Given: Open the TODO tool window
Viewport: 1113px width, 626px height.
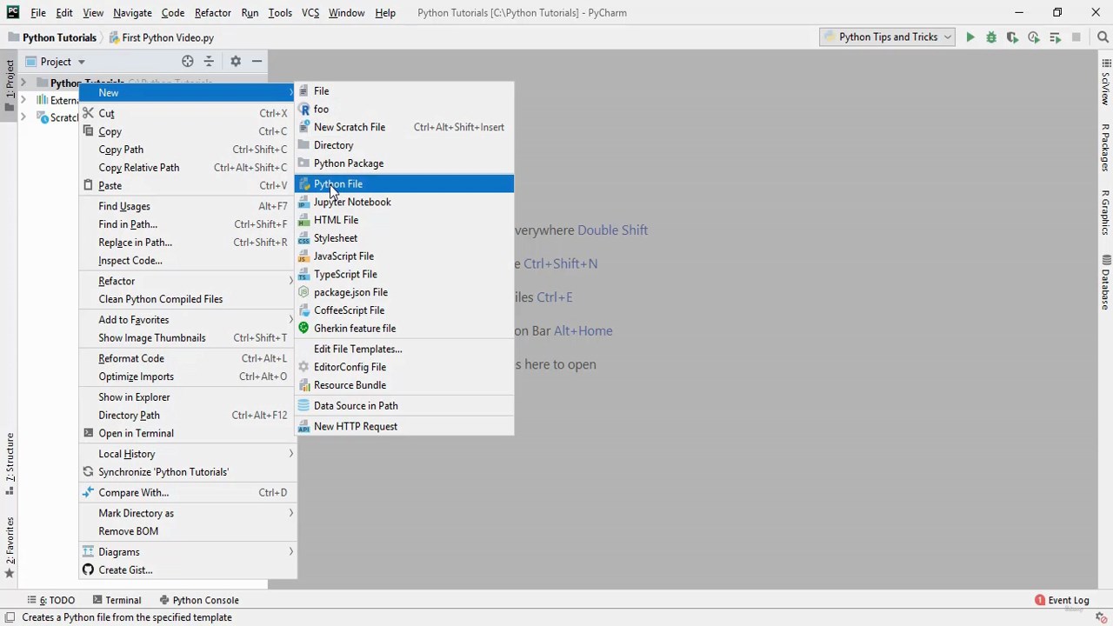Looking at the screenshot, I should (51, 600).
